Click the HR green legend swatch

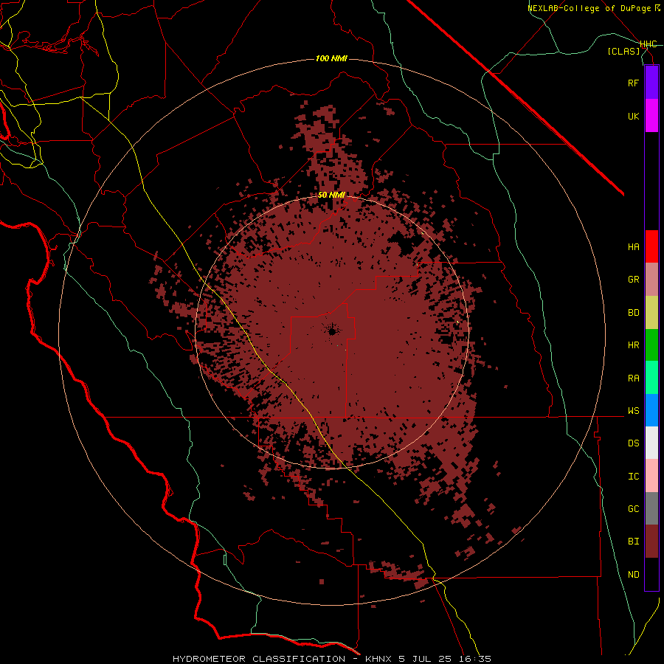pos(651,345)
